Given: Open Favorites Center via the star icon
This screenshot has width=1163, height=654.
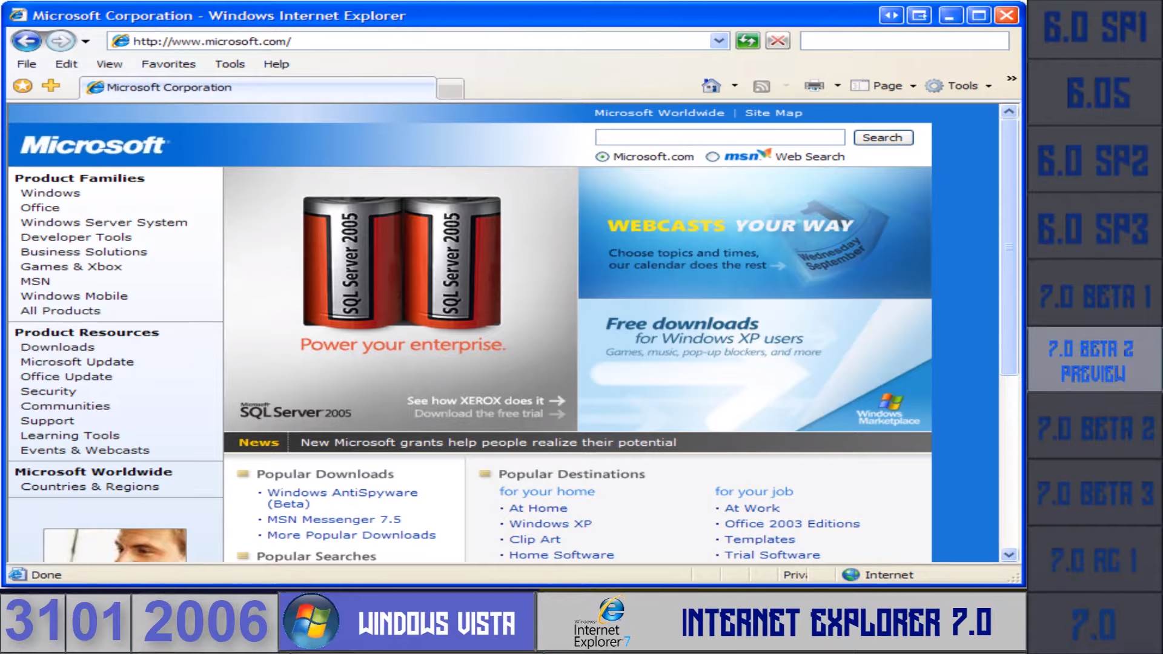Looking at the screenshot, I should point(22,86).
